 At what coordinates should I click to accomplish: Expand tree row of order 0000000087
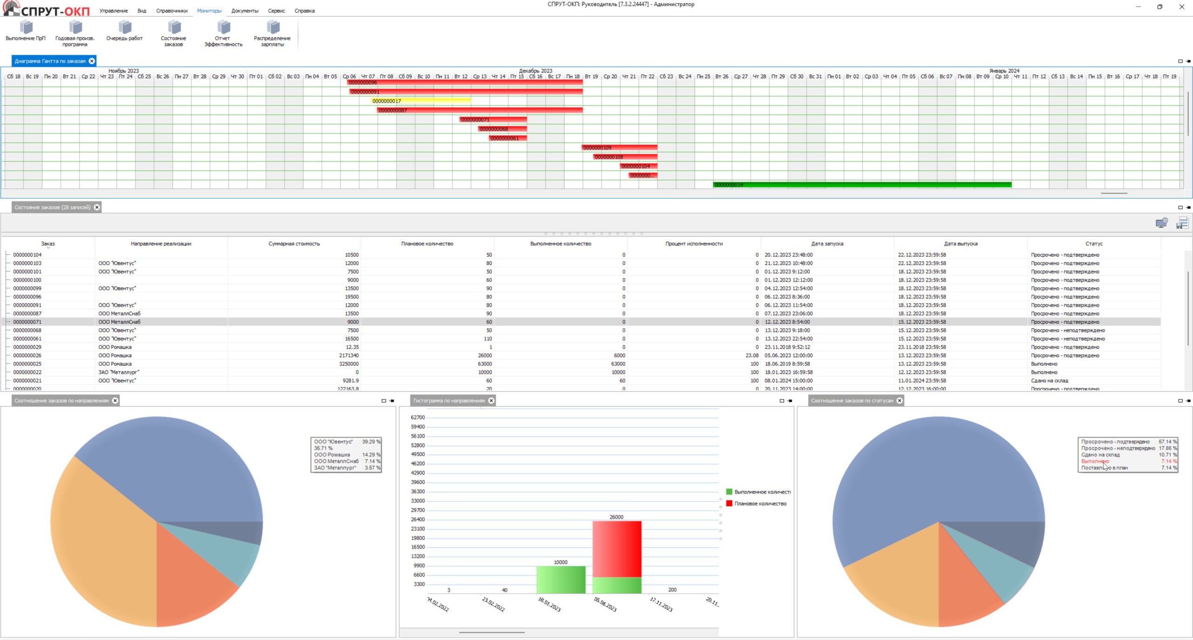click(x=7, y=313)
